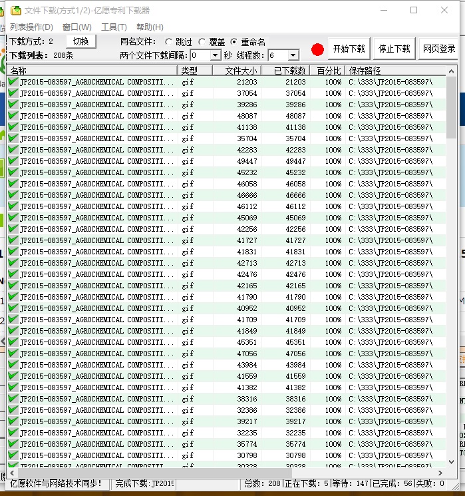Click the app icon in the title bar
The height and width of the screenshot is (496, 465).
click(x=15, y=11)
